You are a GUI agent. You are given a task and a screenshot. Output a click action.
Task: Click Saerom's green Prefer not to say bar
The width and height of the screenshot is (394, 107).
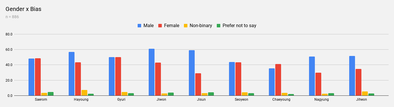[51, 94]
